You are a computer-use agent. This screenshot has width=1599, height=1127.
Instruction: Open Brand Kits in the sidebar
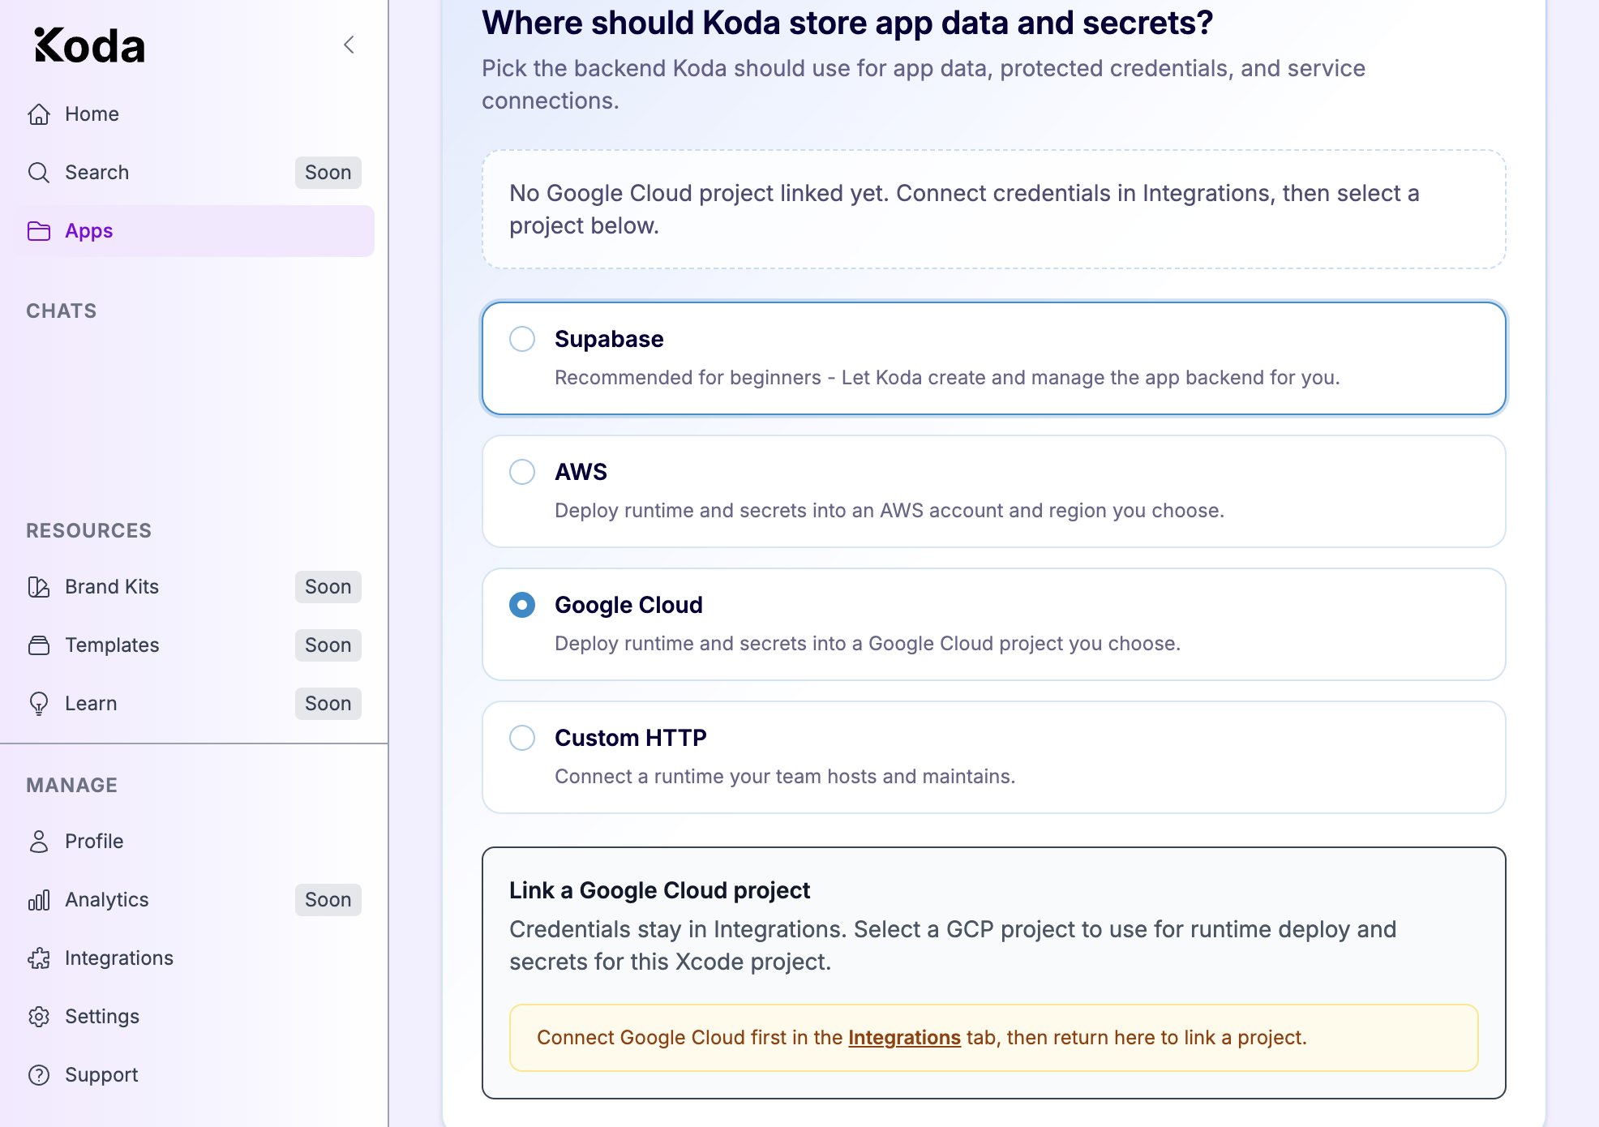tap(194, 587)
